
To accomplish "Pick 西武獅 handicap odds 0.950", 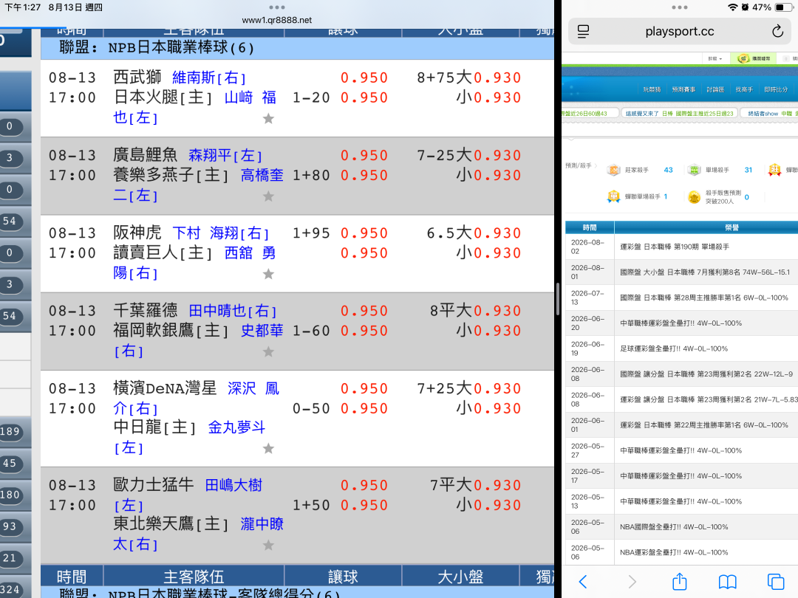I will (364, 78).
